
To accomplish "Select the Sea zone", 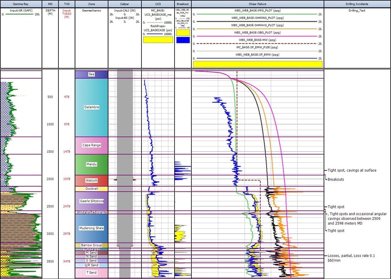I will (x=91, y=74).
